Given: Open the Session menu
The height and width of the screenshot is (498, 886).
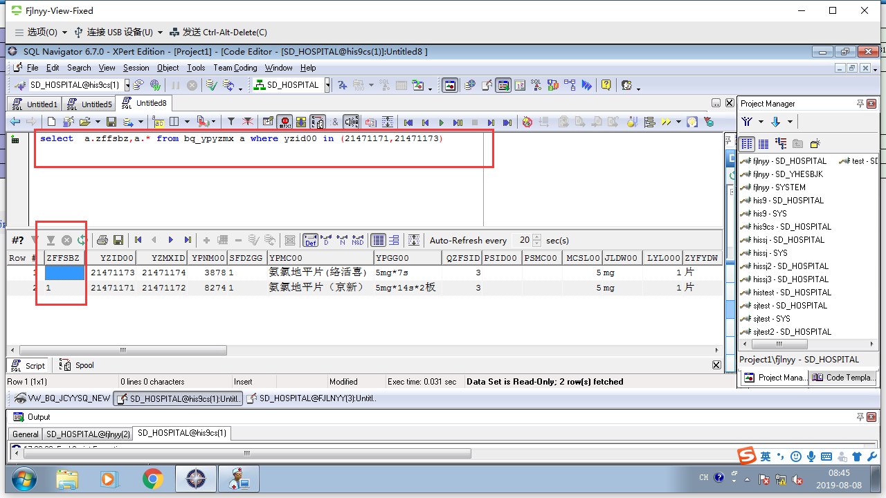Looking at the screenshot, I should [x=136, y=68].
